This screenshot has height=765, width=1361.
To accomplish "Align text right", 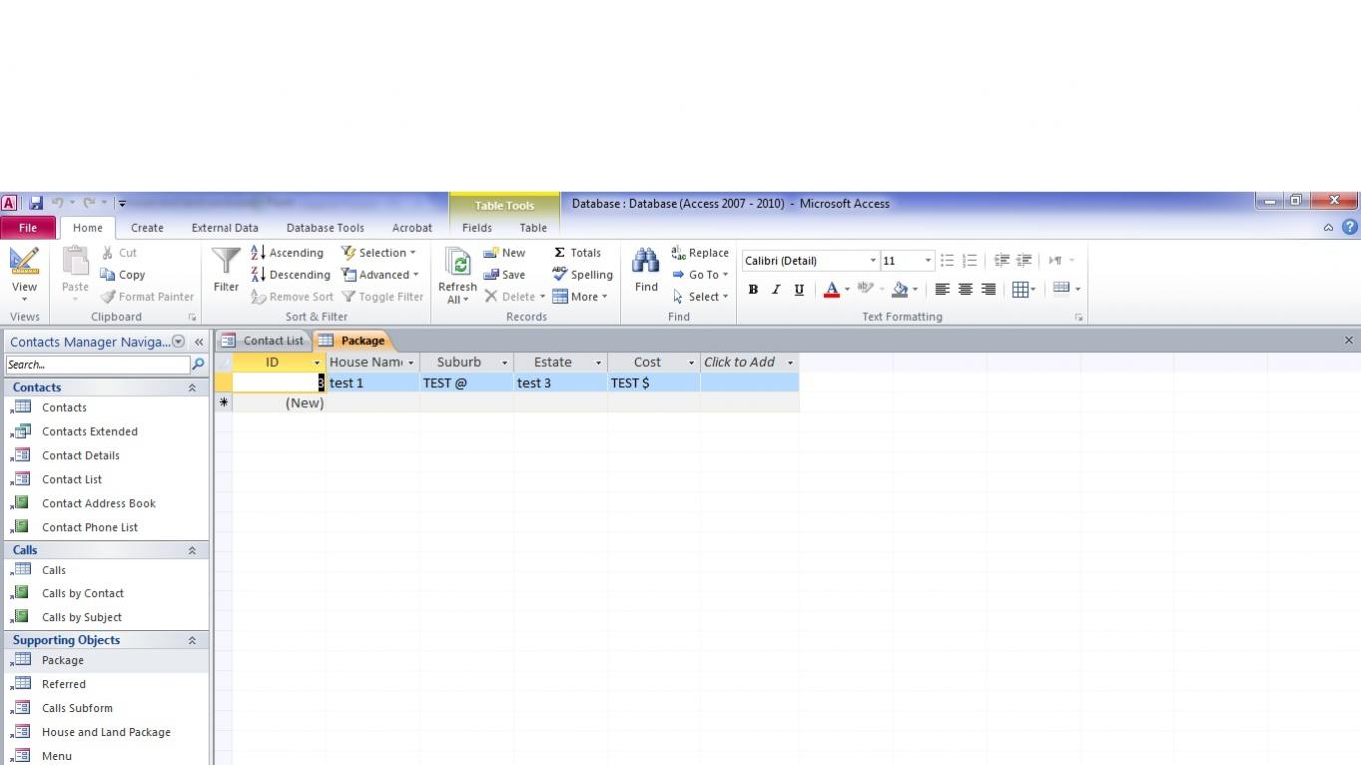I will click(988, 290).
